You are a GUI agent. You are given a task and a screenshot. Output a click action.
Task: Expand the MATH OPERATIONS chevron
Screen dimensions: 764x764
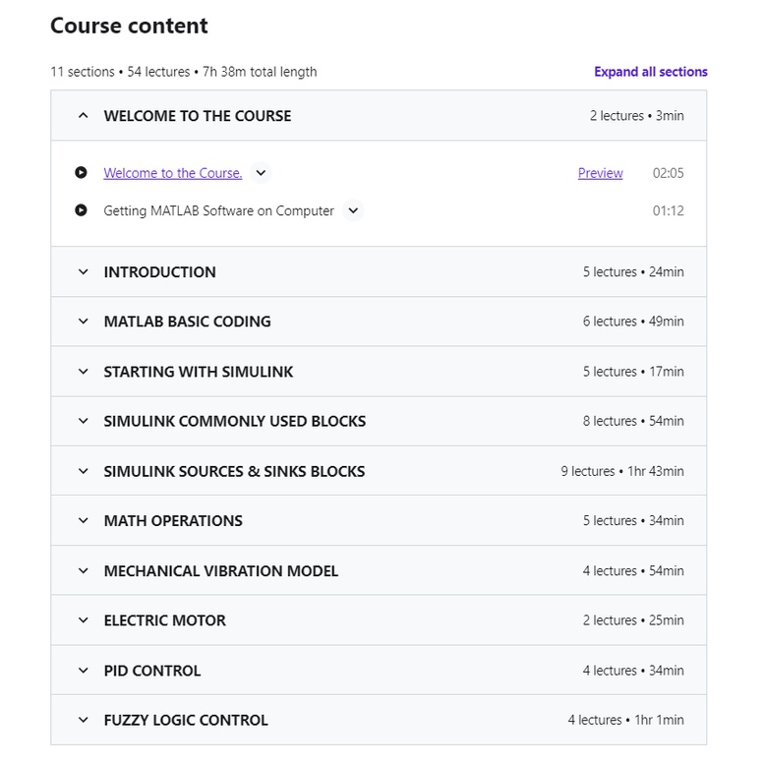click(x=84, y=521)
